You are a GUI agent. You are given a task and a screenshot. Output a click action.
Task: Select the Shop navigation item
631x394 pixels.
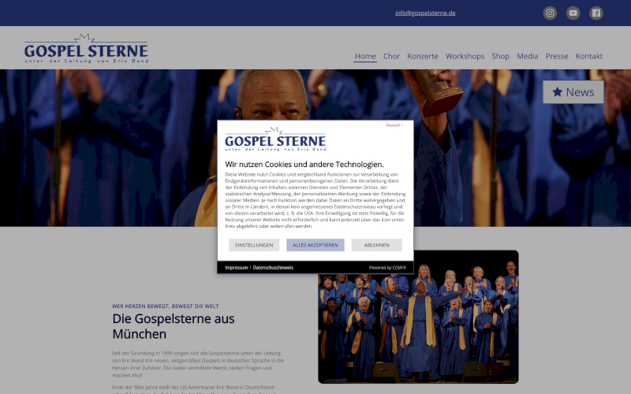500,56
